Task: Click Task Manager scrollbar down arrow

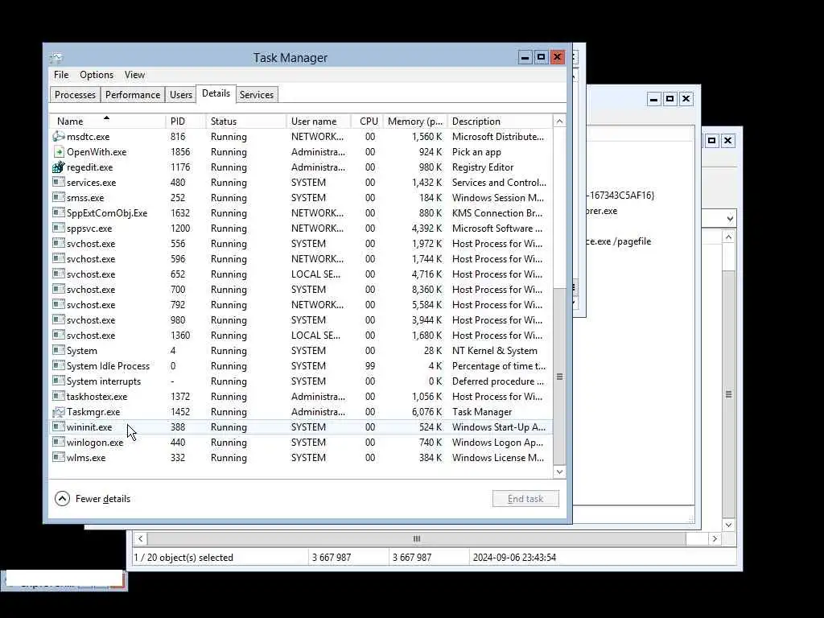Action: pyautogui.click(x=559, y=472)
